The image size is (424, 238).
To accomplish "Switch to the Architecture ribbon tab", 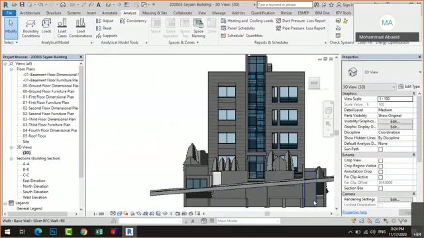I will [30, 13].
